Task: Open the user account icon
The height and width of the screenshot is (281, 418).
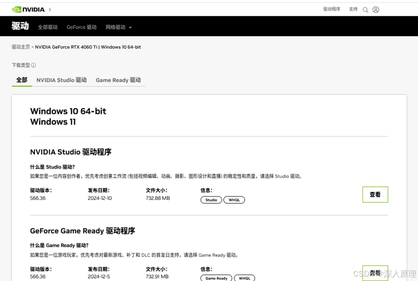Action: click(375, 10)
